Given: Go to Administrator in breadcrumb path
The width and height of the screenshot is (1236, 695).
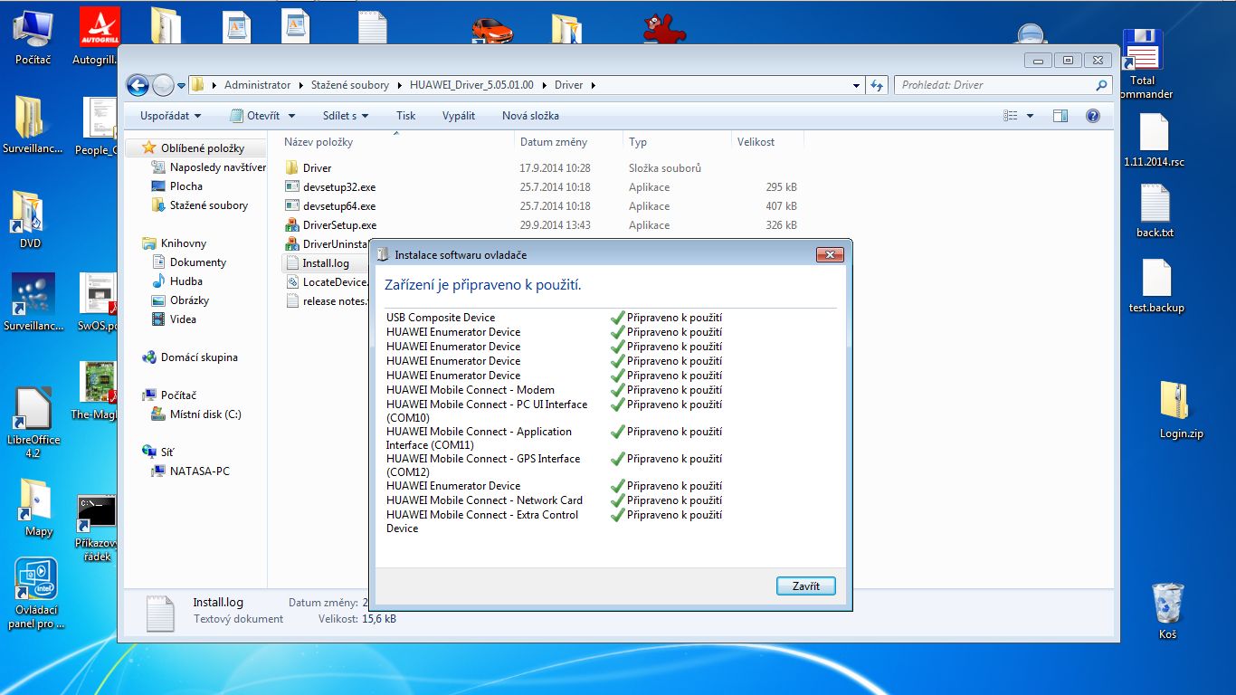Looking at the screenshot, I should pos(258,85).
